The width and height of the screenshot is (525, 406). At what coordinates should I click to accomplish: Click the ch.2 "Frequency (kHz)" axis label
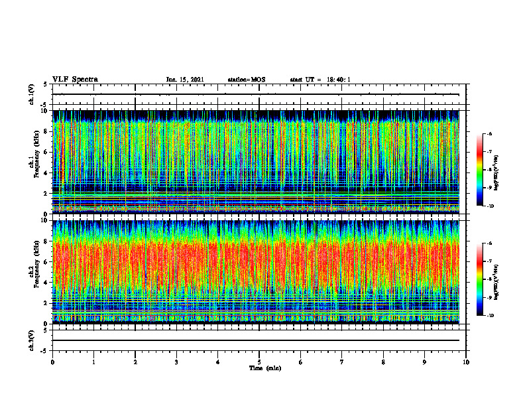(36, 264)
